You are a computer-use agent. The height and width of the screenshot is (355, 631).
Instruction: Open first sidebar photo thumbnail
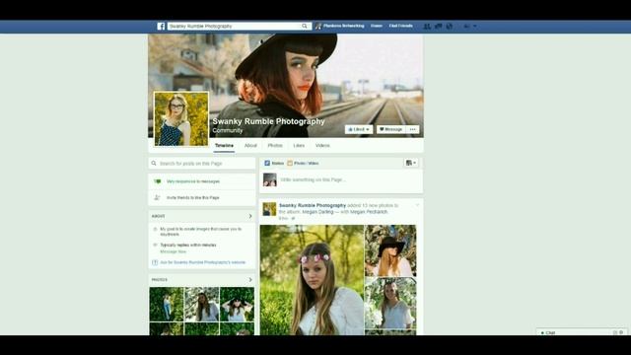167,305
